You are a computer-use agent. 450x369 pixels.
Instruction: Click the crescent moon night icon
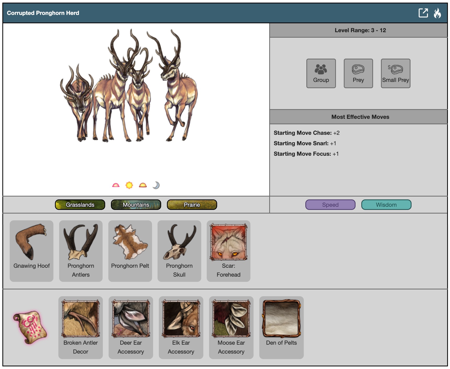(x=156, y=185)
